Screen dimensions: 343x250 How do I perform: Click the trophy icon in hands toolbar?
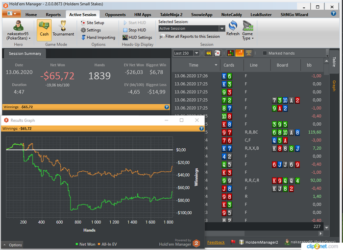[249, 53]
